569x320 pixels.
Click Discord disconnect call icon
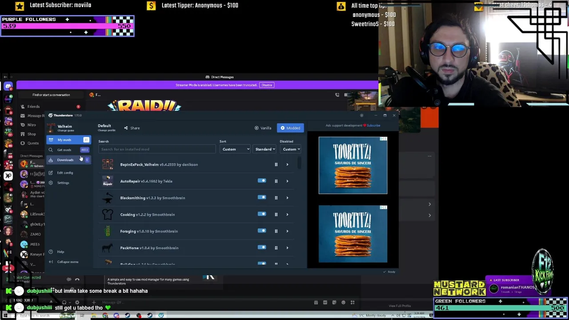77,280
